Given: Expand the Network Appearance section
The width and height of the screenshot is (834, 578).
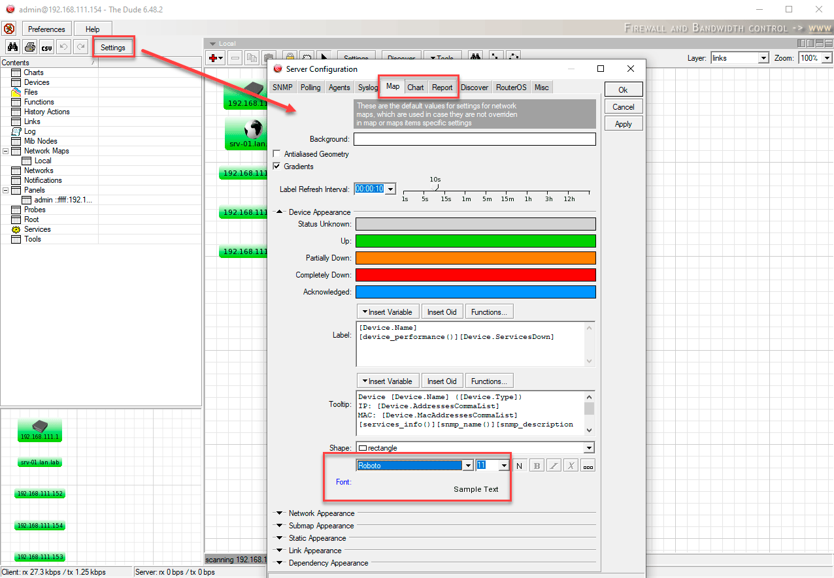Looking at the screenshot, I should [x=321, y=513].
